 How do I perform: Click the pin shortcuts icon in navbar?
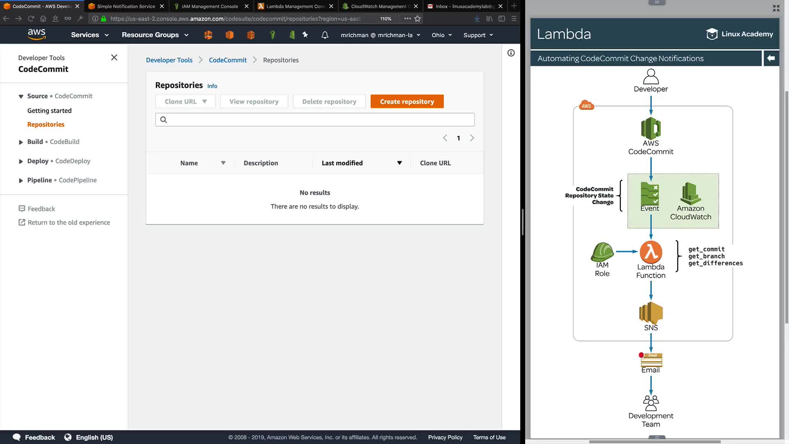point(305,35)
